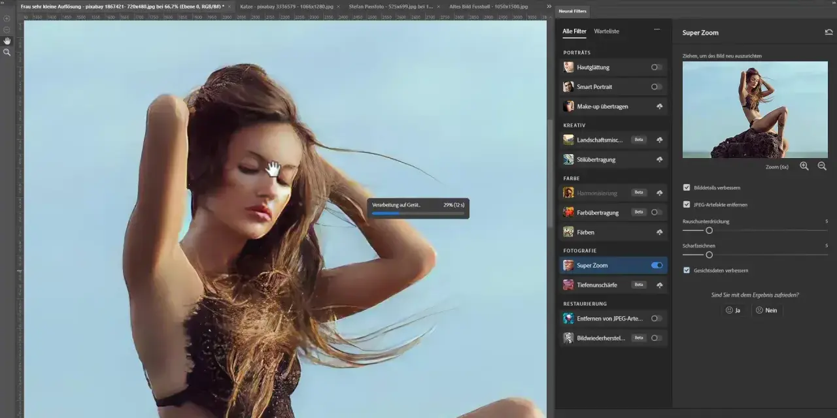Click the Entfernen von JPEG-Artefakten thumbnail icon
Image resolution: width=837 pixels, height=418 pixels.
point(568,318)
